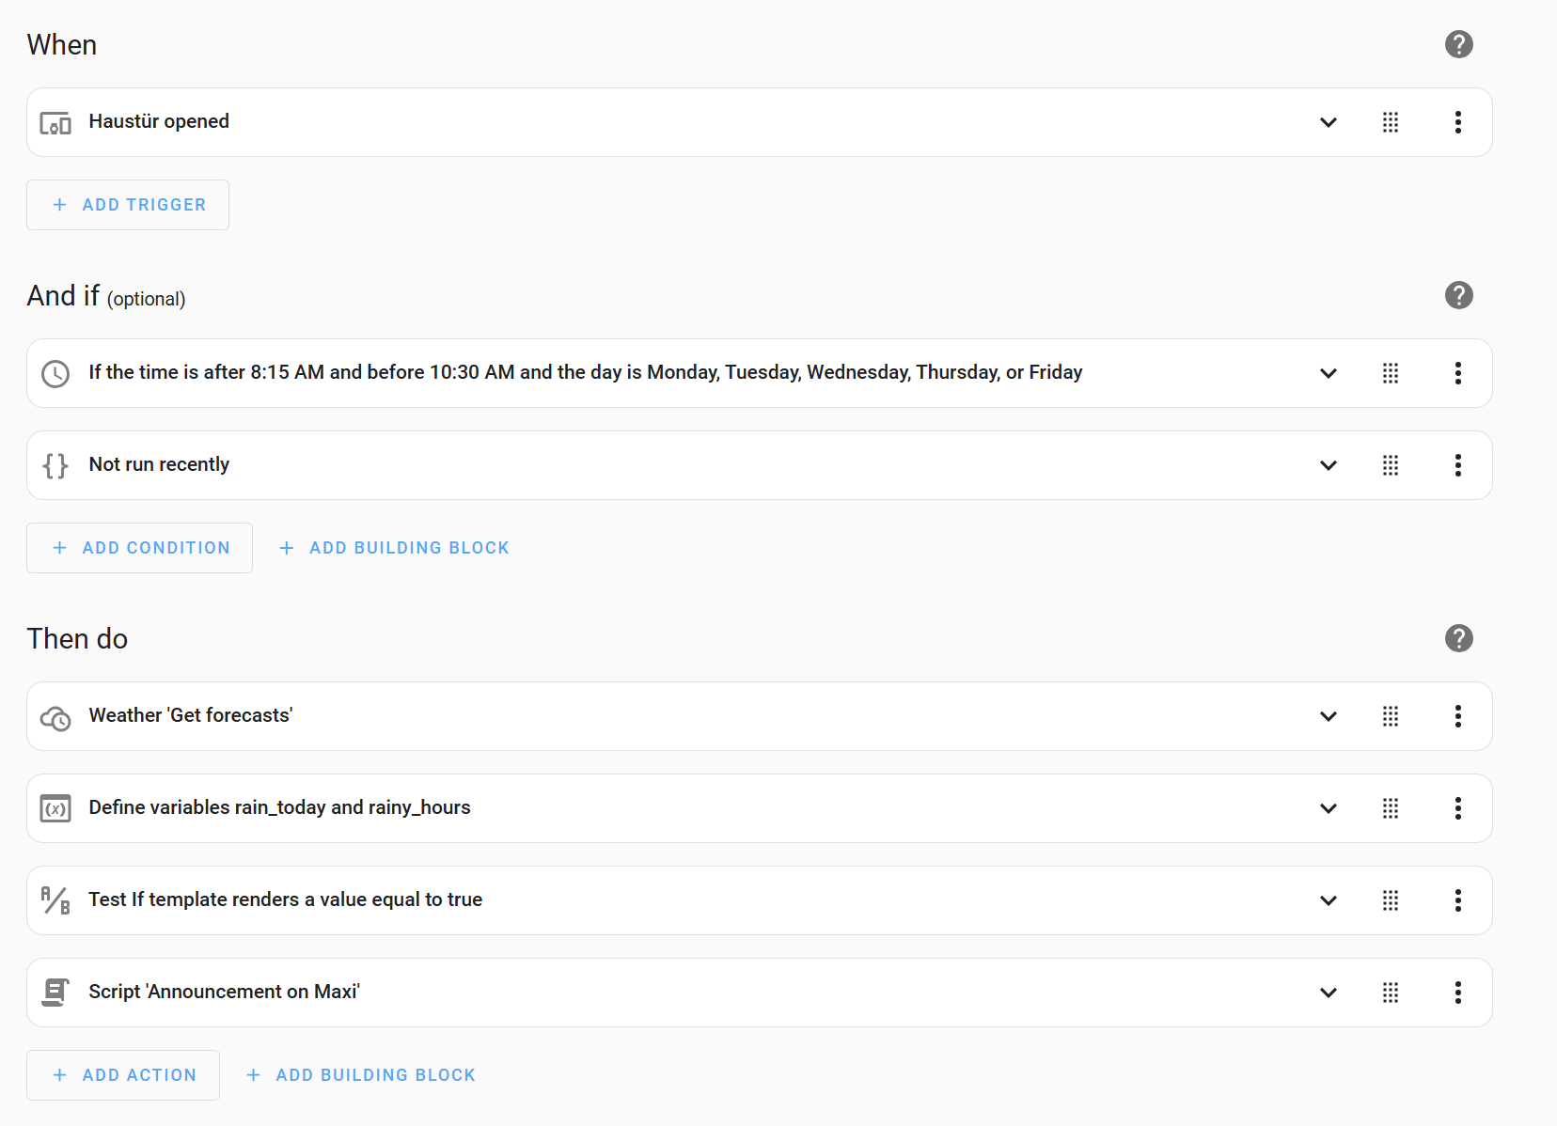Expand Define variables rain_today action details

[1328, 808]
